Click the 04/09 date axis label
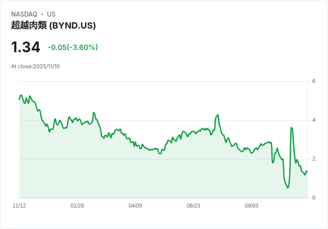Viewport: 328px width, 229px height. 135,206
